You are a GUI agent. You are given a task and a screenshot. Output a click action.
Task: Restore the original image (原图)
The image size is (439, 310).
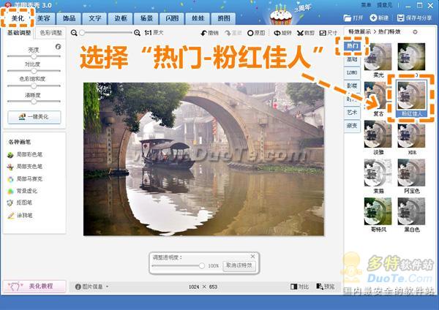[256, 33]
